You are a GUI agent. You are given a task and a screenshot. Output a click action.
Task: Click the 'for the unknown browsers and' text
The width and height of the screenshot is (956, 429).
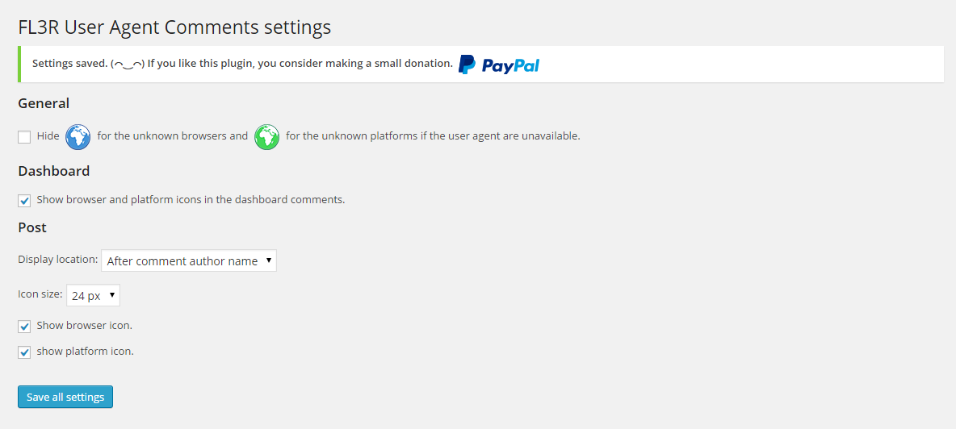click(x=173, y=135)
